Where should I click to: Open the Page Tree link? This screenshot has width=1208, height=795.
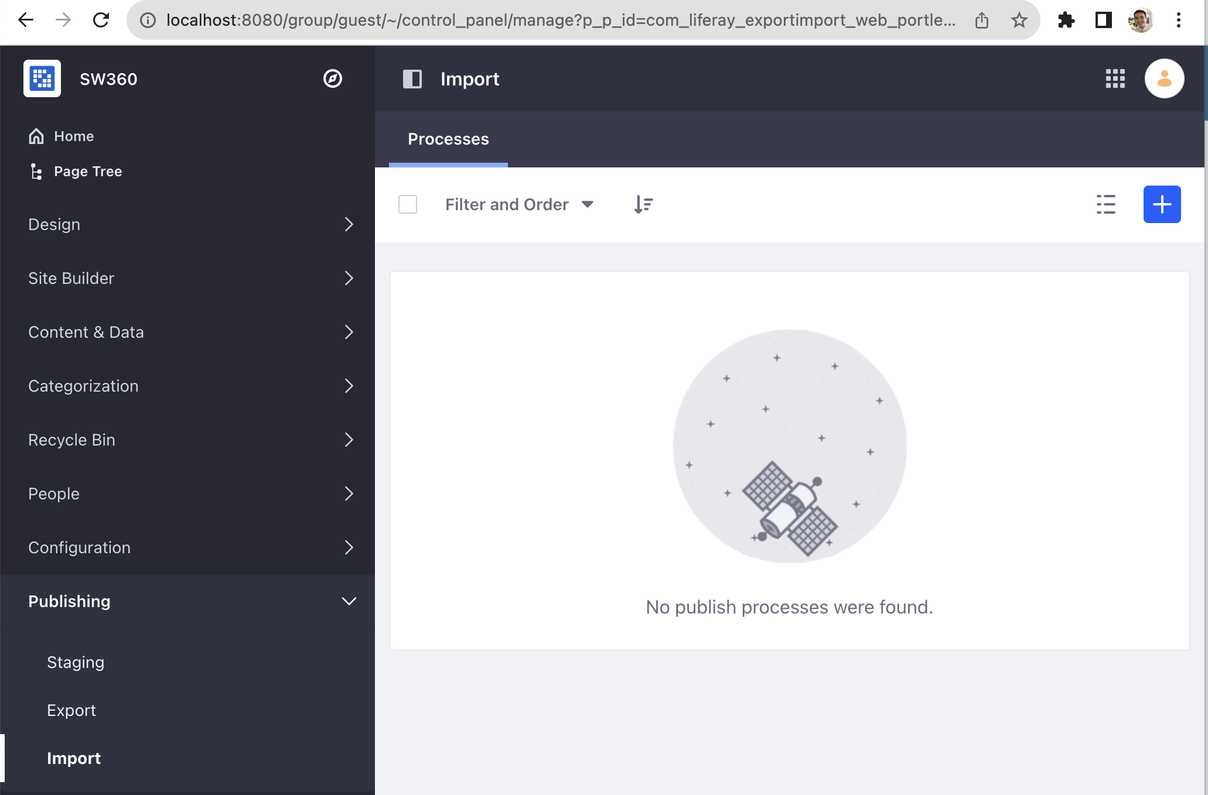(x=87, y=172)
